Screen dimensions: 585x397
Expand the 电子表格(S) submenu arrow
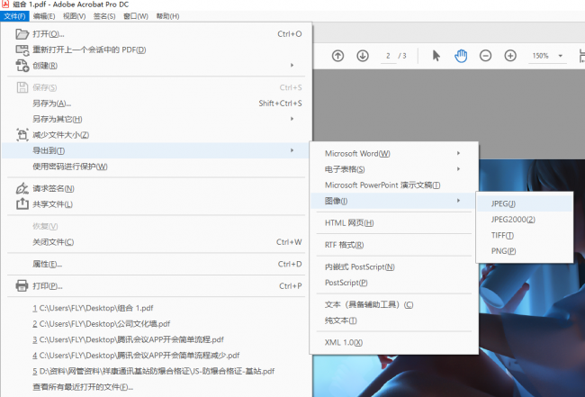click(458, 169)
